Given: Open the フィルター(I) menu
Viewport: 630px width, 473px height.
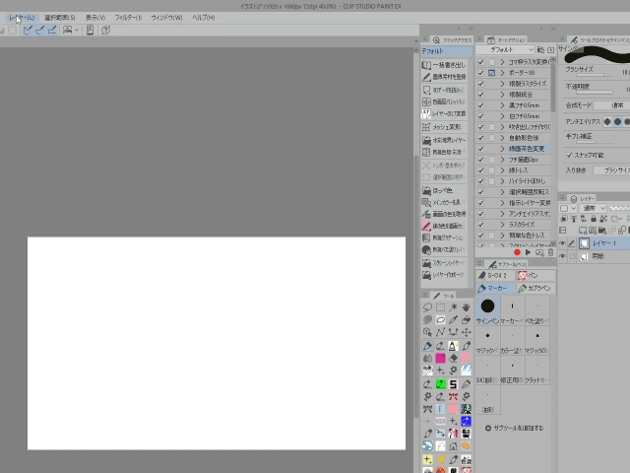Looking at the screenshot, I should [128, 18].
